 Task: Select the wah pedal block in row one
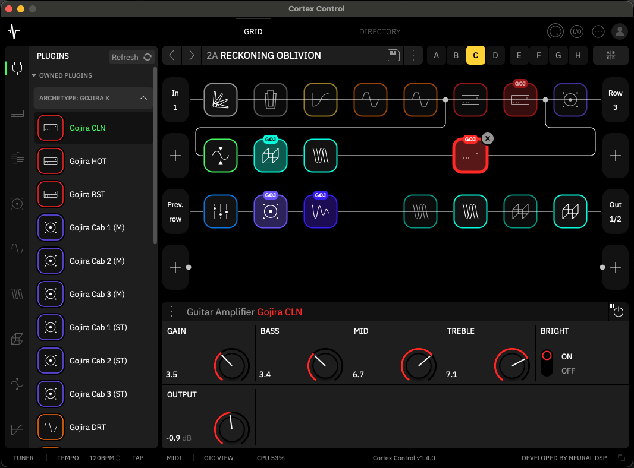point(271,100)
